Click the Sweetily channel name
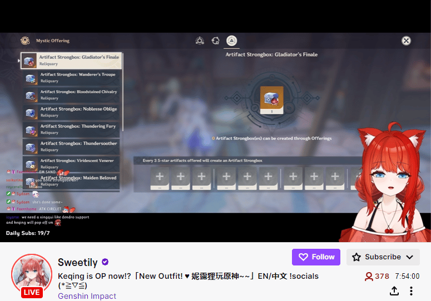 77,263
